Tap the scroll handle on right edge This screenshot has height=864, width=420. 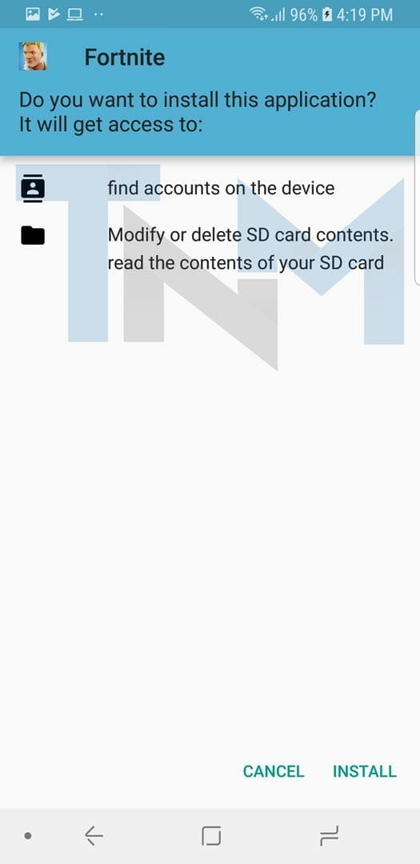[x=417, y=197]
